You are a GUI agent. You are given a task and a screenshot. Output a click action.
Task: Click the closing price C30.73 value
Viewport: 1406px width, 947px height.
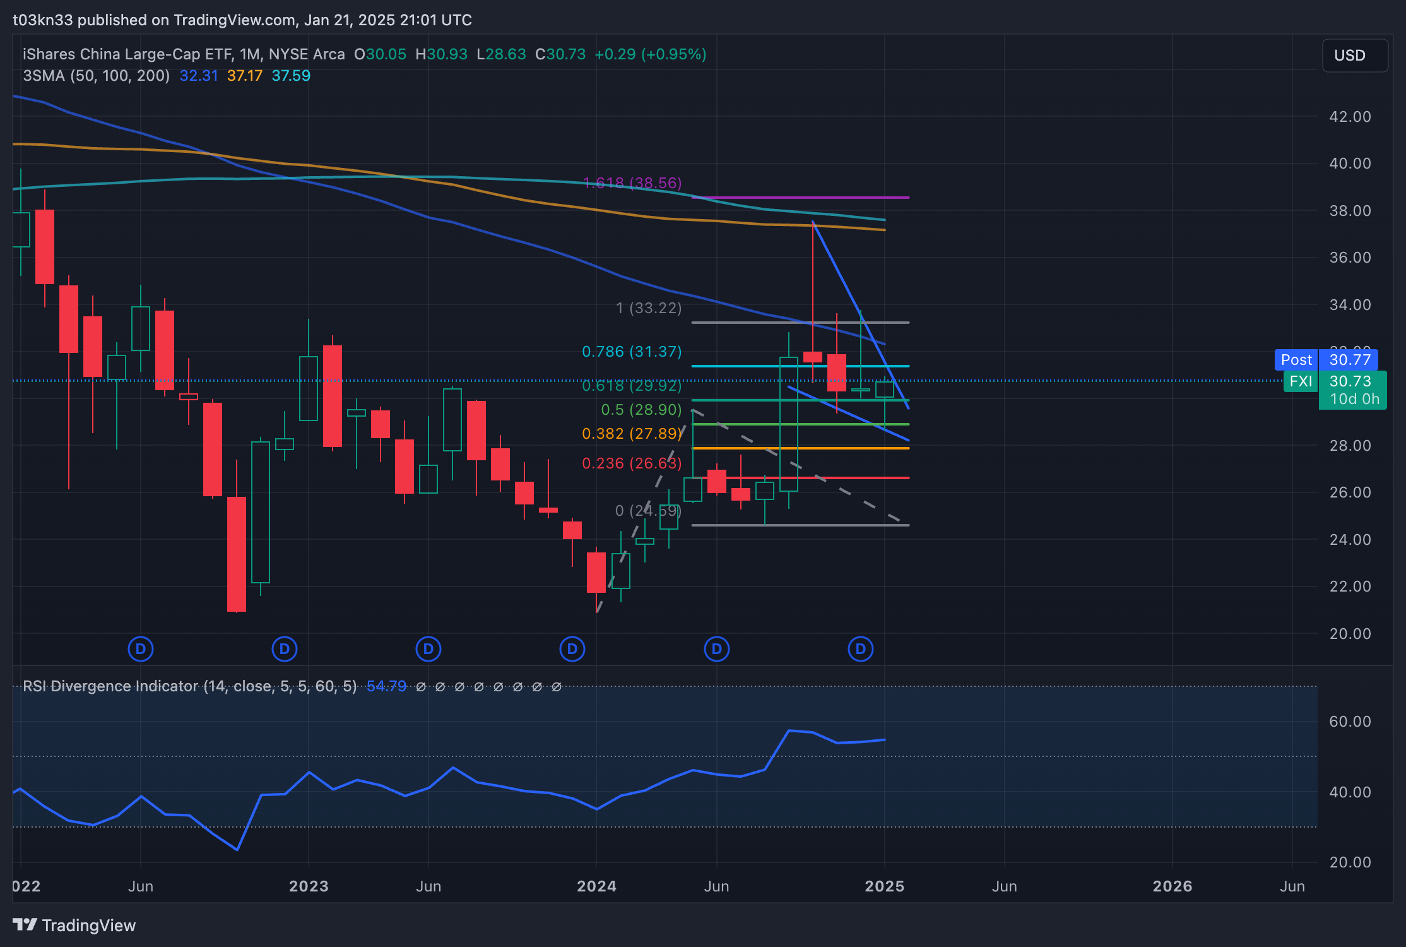[x=560, y=54]
